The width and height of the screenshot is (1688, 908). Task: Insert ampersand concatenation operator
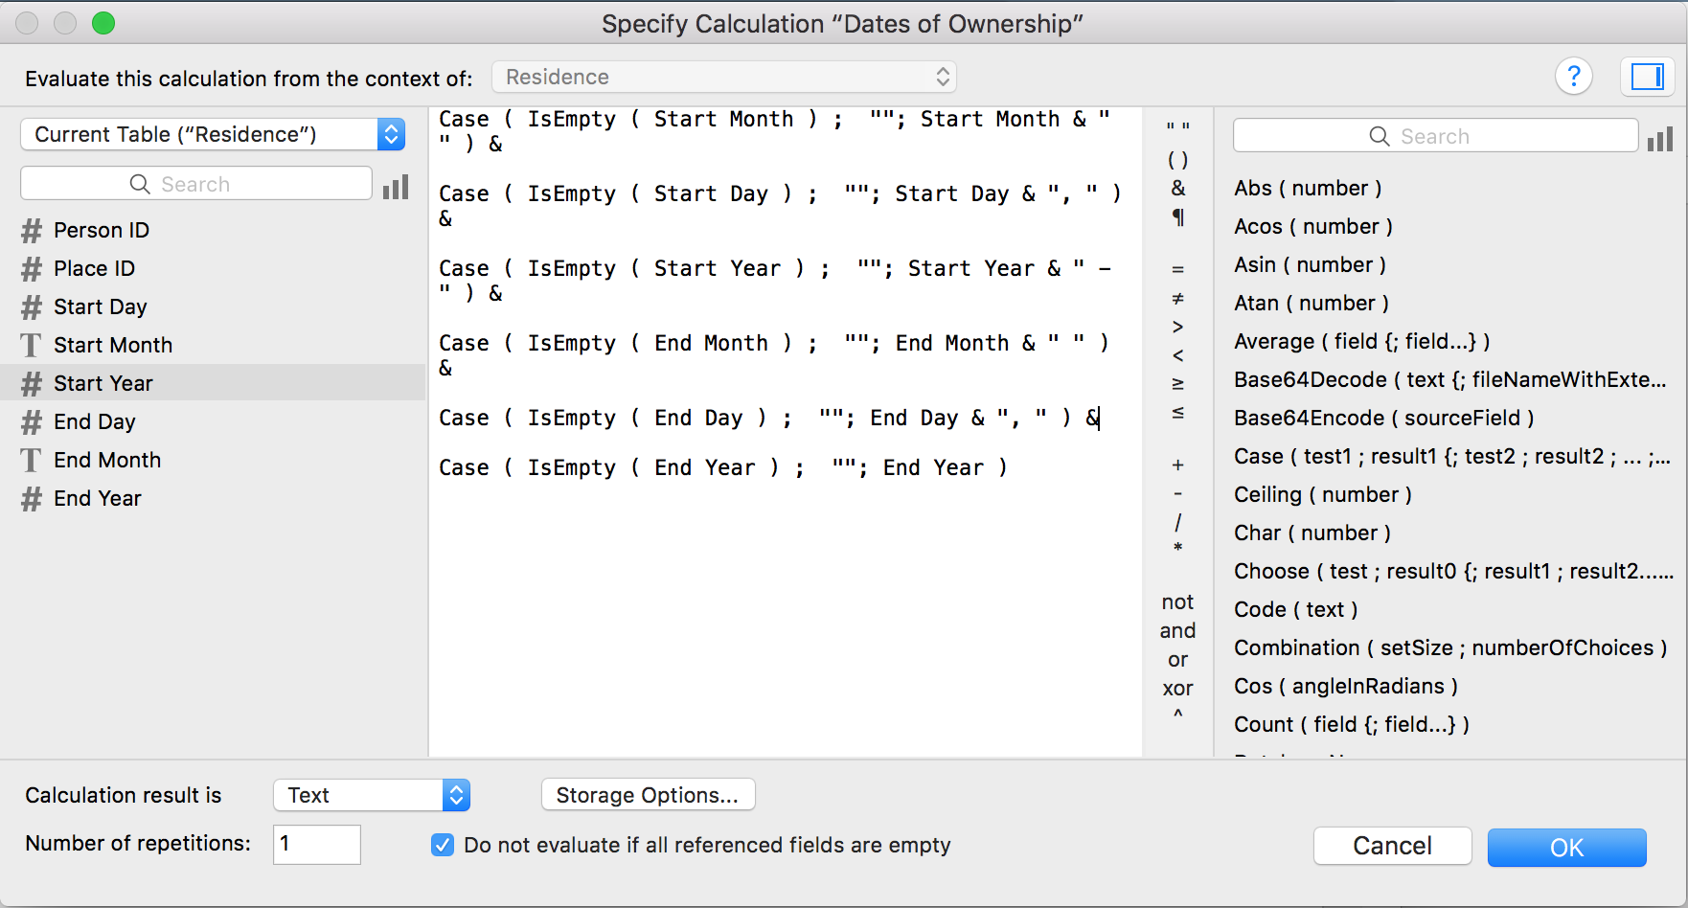pos(1178,189)
